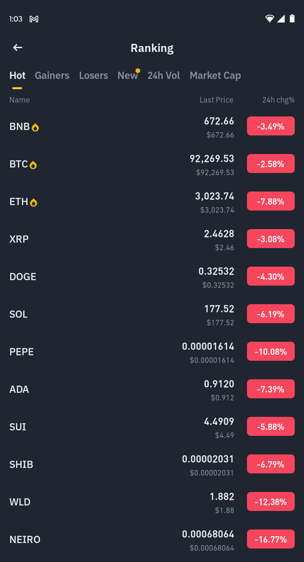Tap the -16.77% badge for NEIRO
Image resolution: width=304 pixels, height=562 pixels.
[x=271, y=539]
